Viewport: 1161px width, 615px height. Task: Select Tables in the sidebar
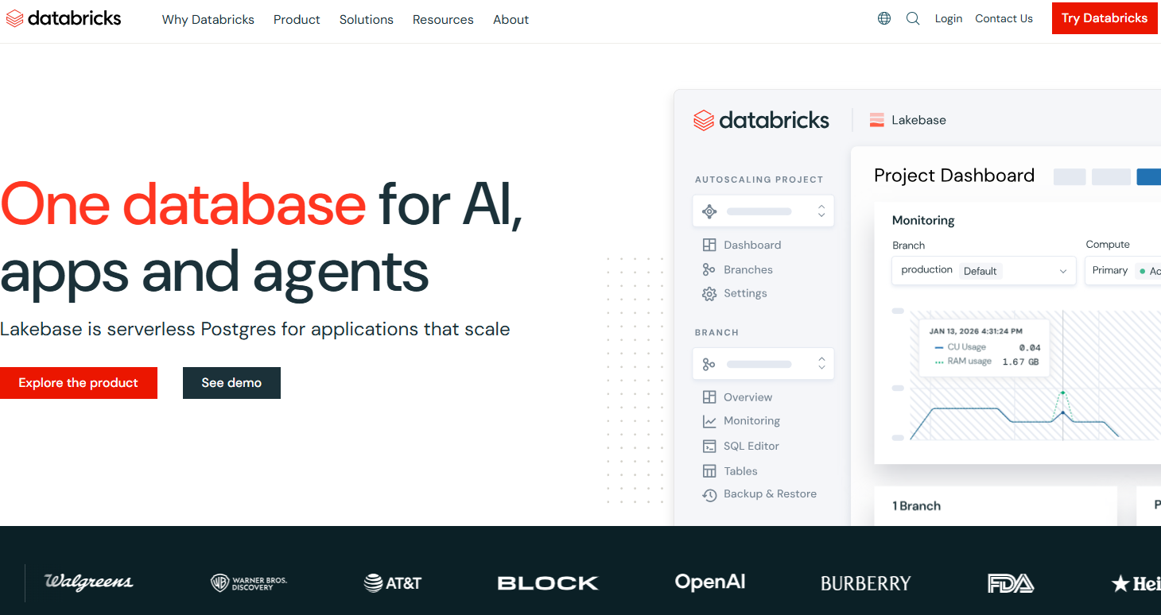pos(740,471)
